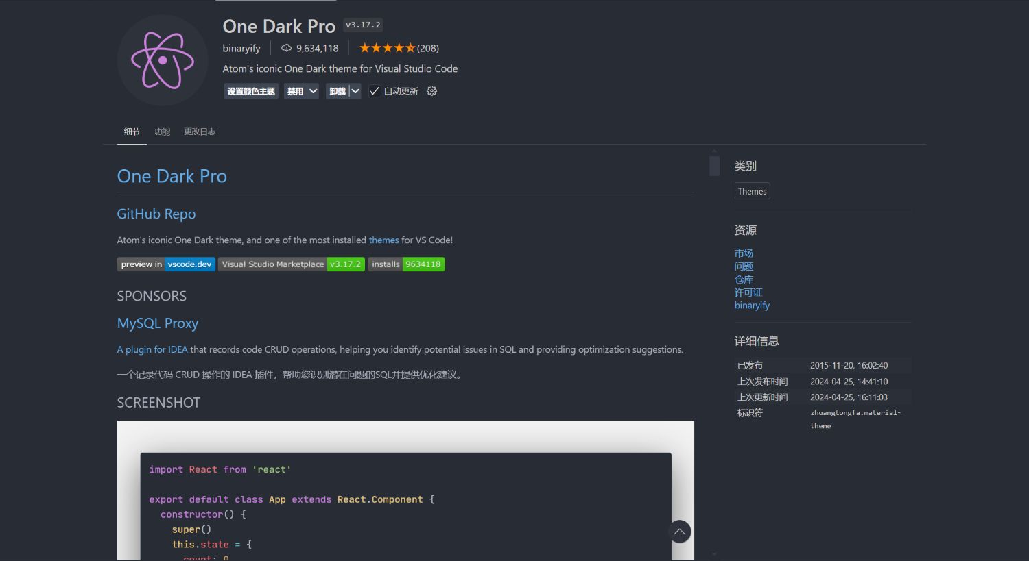The image size is (1029, 561).
Task: Click the download count cloud icon
Action: 287,48
